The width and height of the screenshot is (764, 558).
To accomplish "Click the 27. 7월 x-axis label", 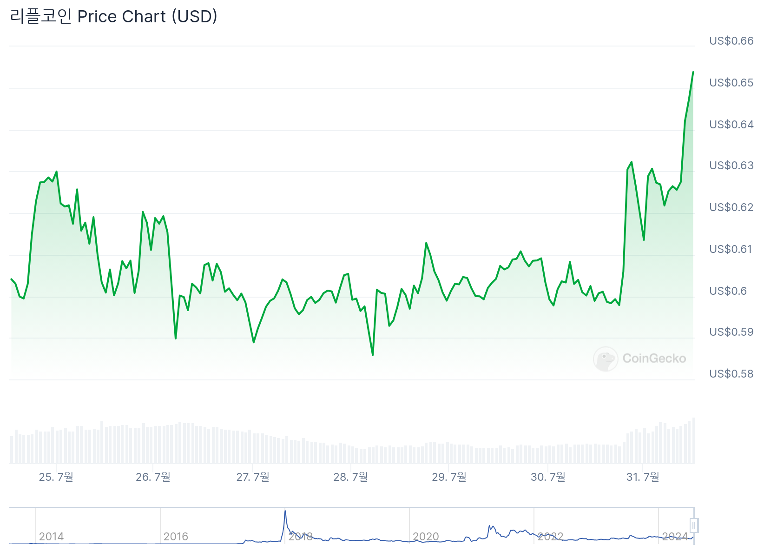I will click(253, 477).
